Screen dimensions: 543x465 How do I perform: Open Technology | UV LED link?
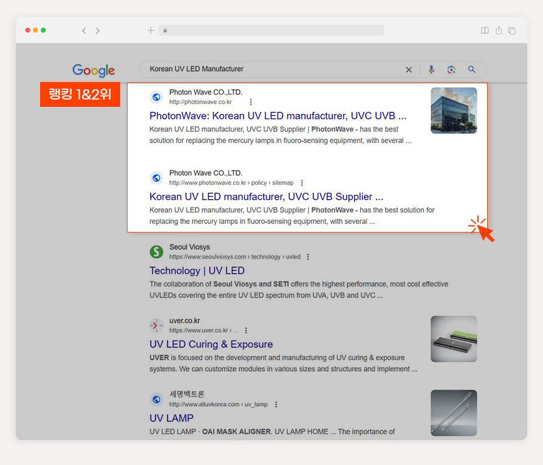click(197, 270)
